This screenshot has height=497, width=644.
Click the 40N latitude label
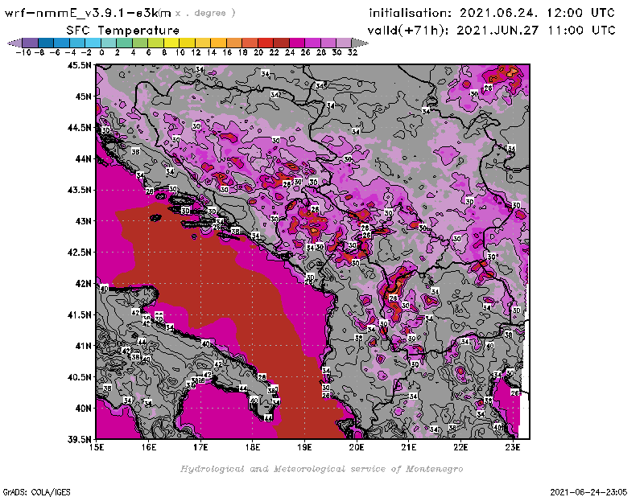(83, 409)
